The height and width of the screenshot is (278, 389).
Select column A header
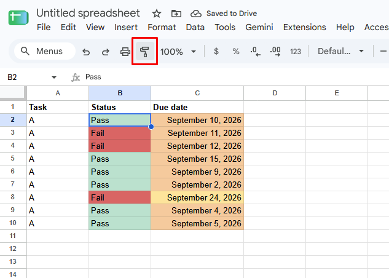[58, 93]
